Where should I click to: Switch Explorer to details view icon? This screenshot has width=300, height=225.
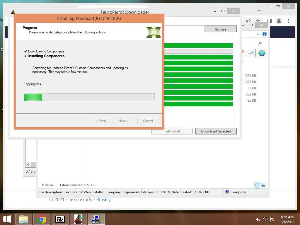click(257, 185)
